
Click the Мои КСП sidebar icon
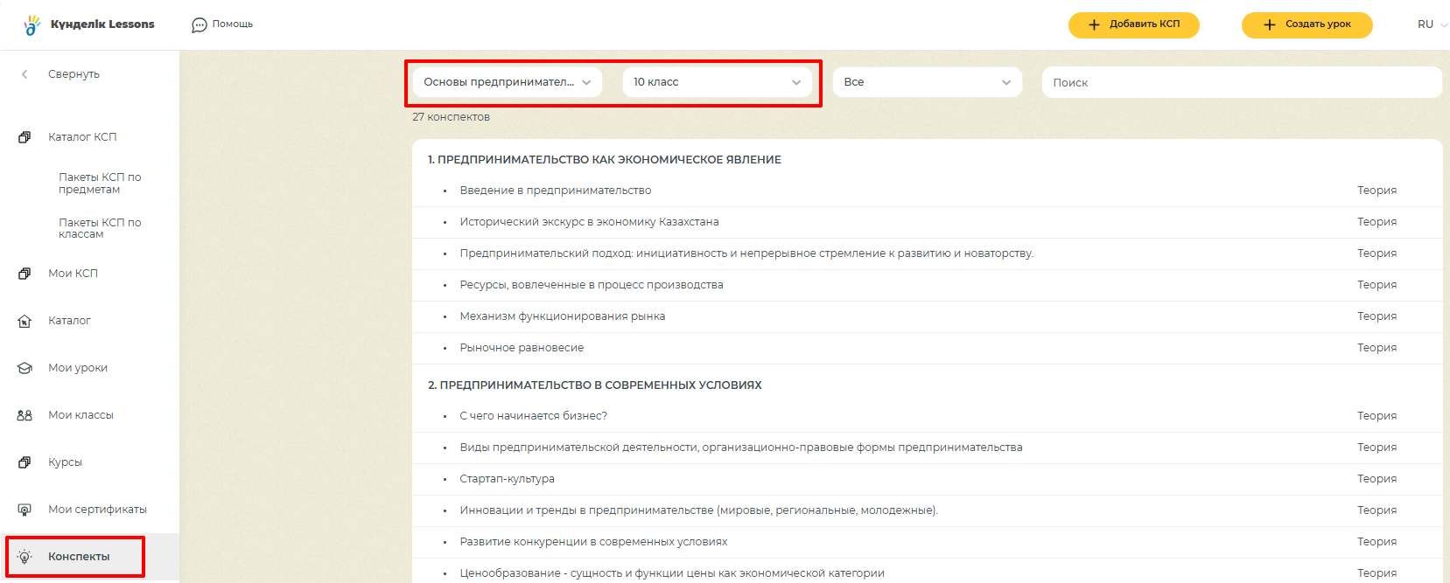coord(25,274)
